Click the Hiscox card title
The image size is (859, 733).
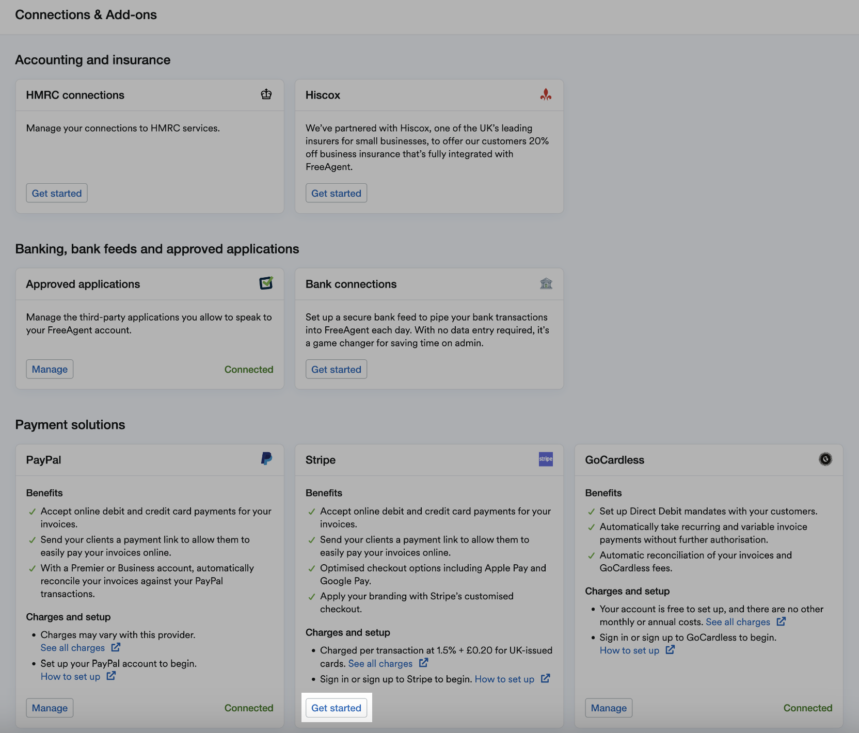(x=323, y=95)
